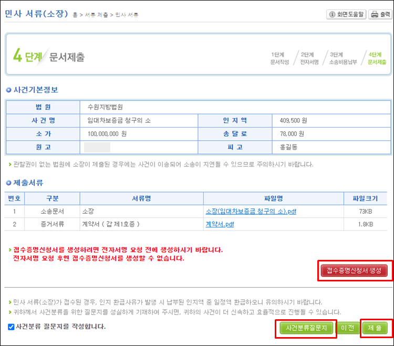Click the 파일크기 column header
This screenshot has height=346, width=394.
[365, 198]
